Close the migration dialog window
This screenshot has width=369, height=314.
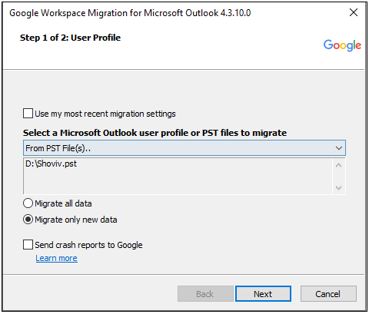tap(354, 12)
